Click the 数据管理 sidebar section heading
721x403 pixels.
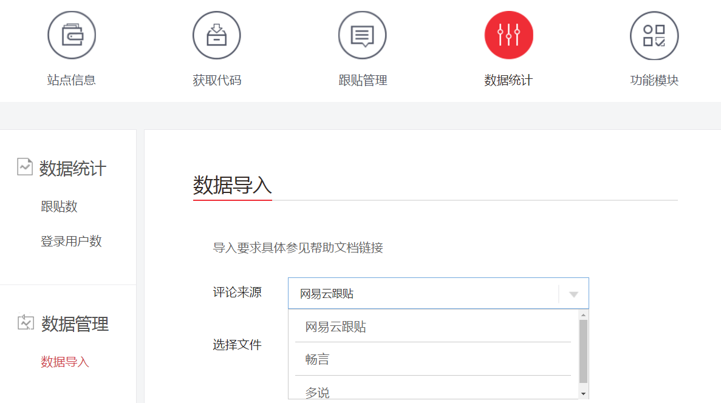[75, 324]
